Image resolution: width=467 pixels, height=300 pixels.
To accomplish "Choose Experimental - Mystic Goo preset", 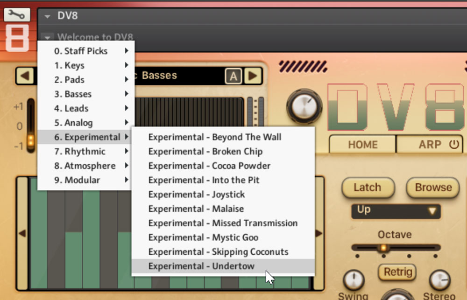I will click(223, 237).
